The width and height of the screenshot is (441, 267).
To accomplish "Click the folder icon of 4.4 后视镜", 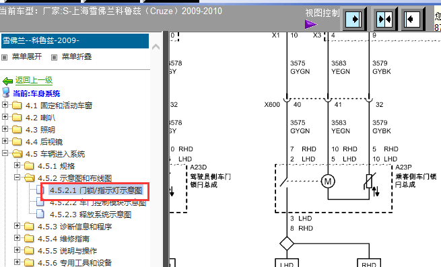I will click(17, 142).
